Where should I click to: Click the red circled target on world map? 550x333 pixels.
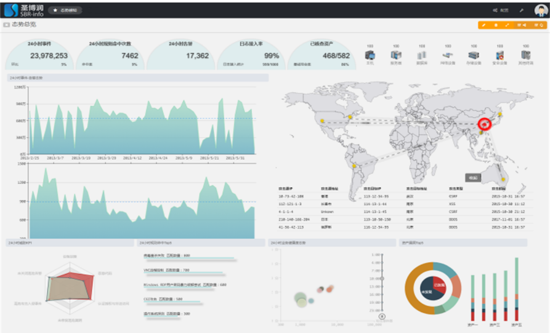pos(485,124)
